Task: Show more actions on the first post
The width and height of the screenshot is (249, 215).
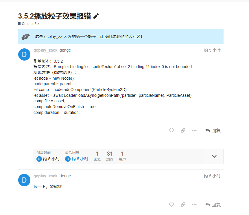Action: point(194,130)
